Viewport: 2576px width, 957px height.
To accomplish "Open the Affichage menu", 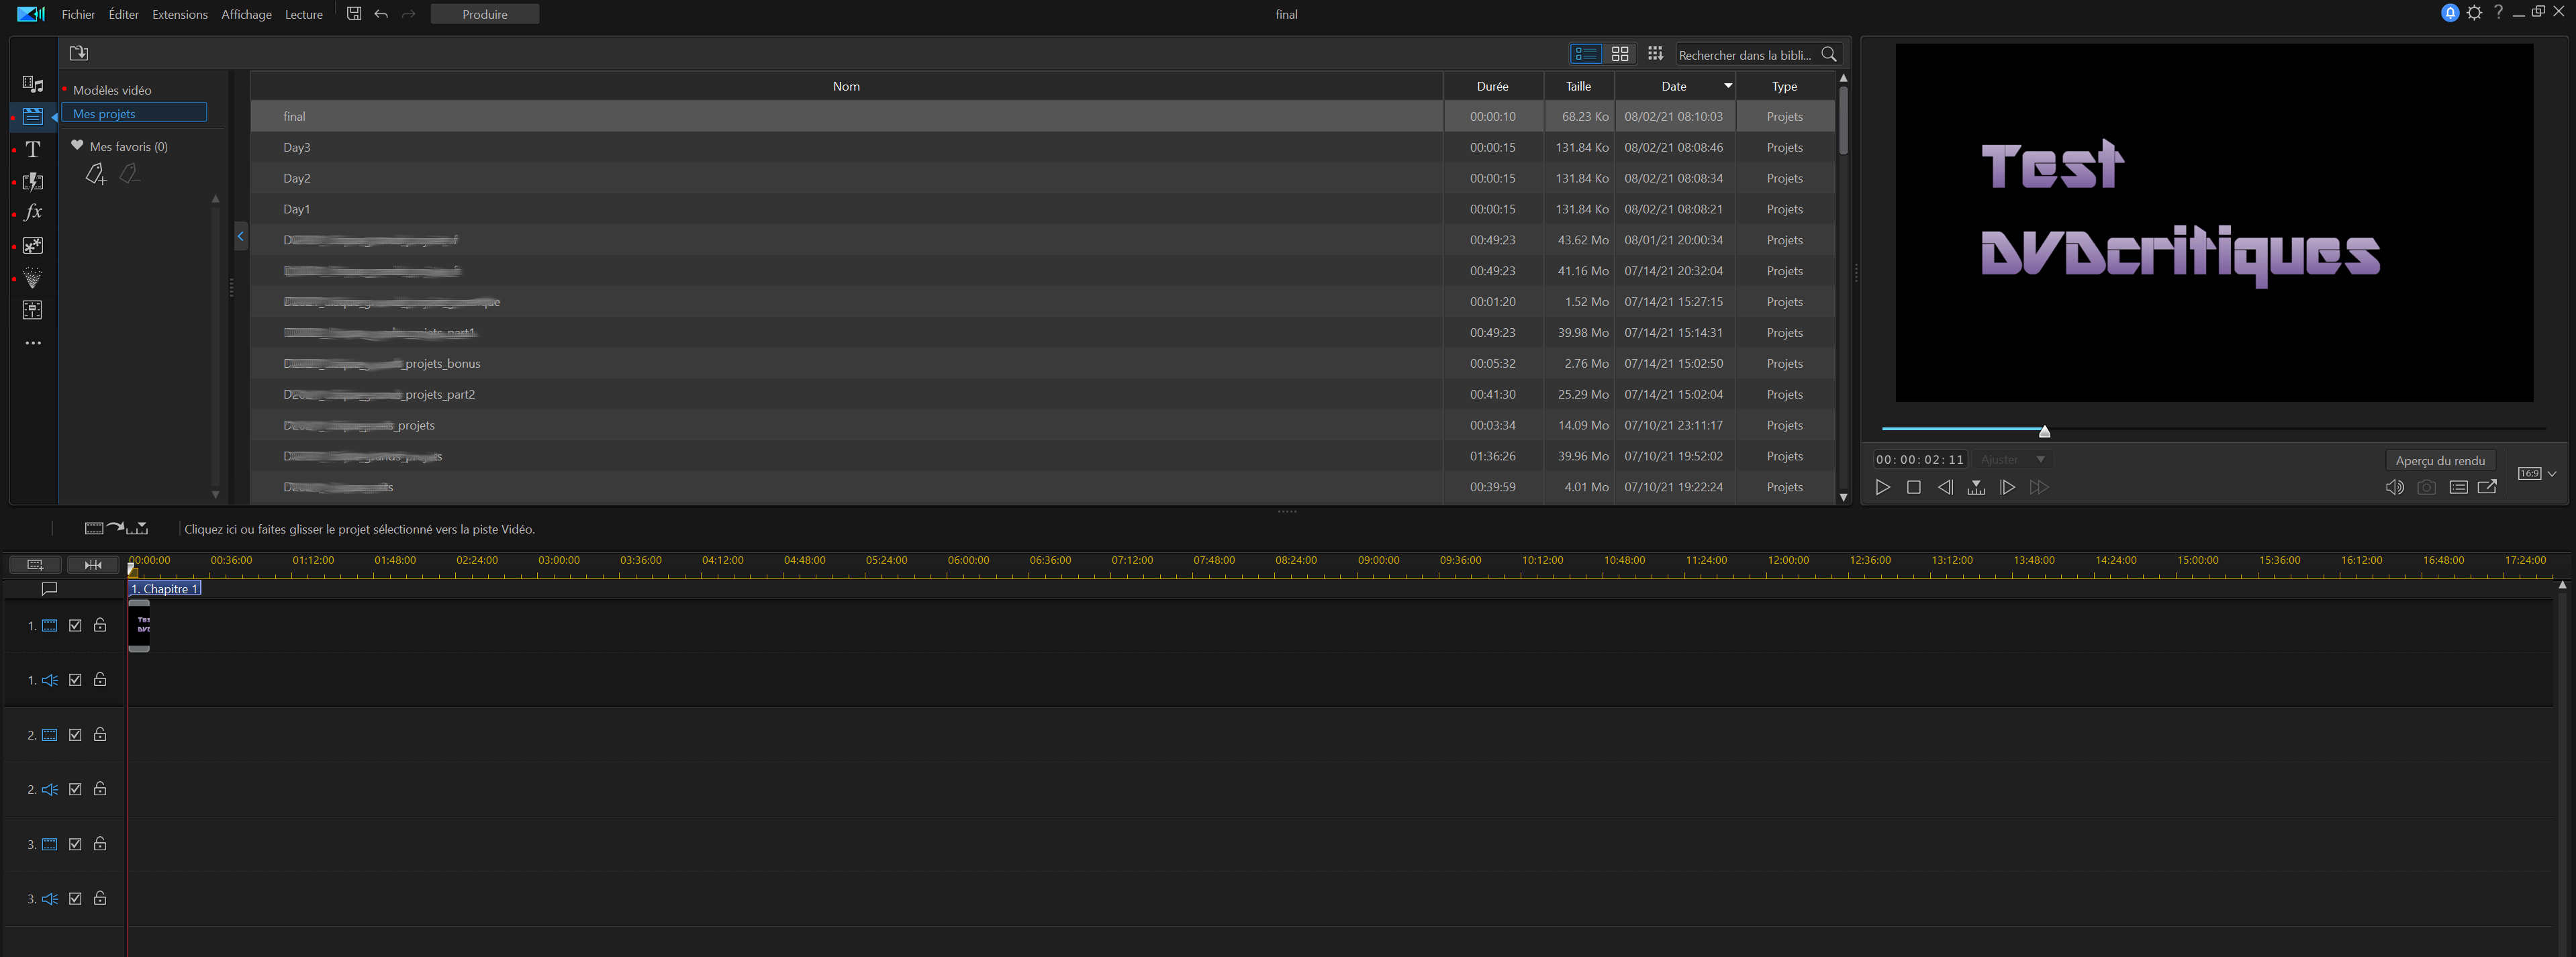I will point(246,14).
